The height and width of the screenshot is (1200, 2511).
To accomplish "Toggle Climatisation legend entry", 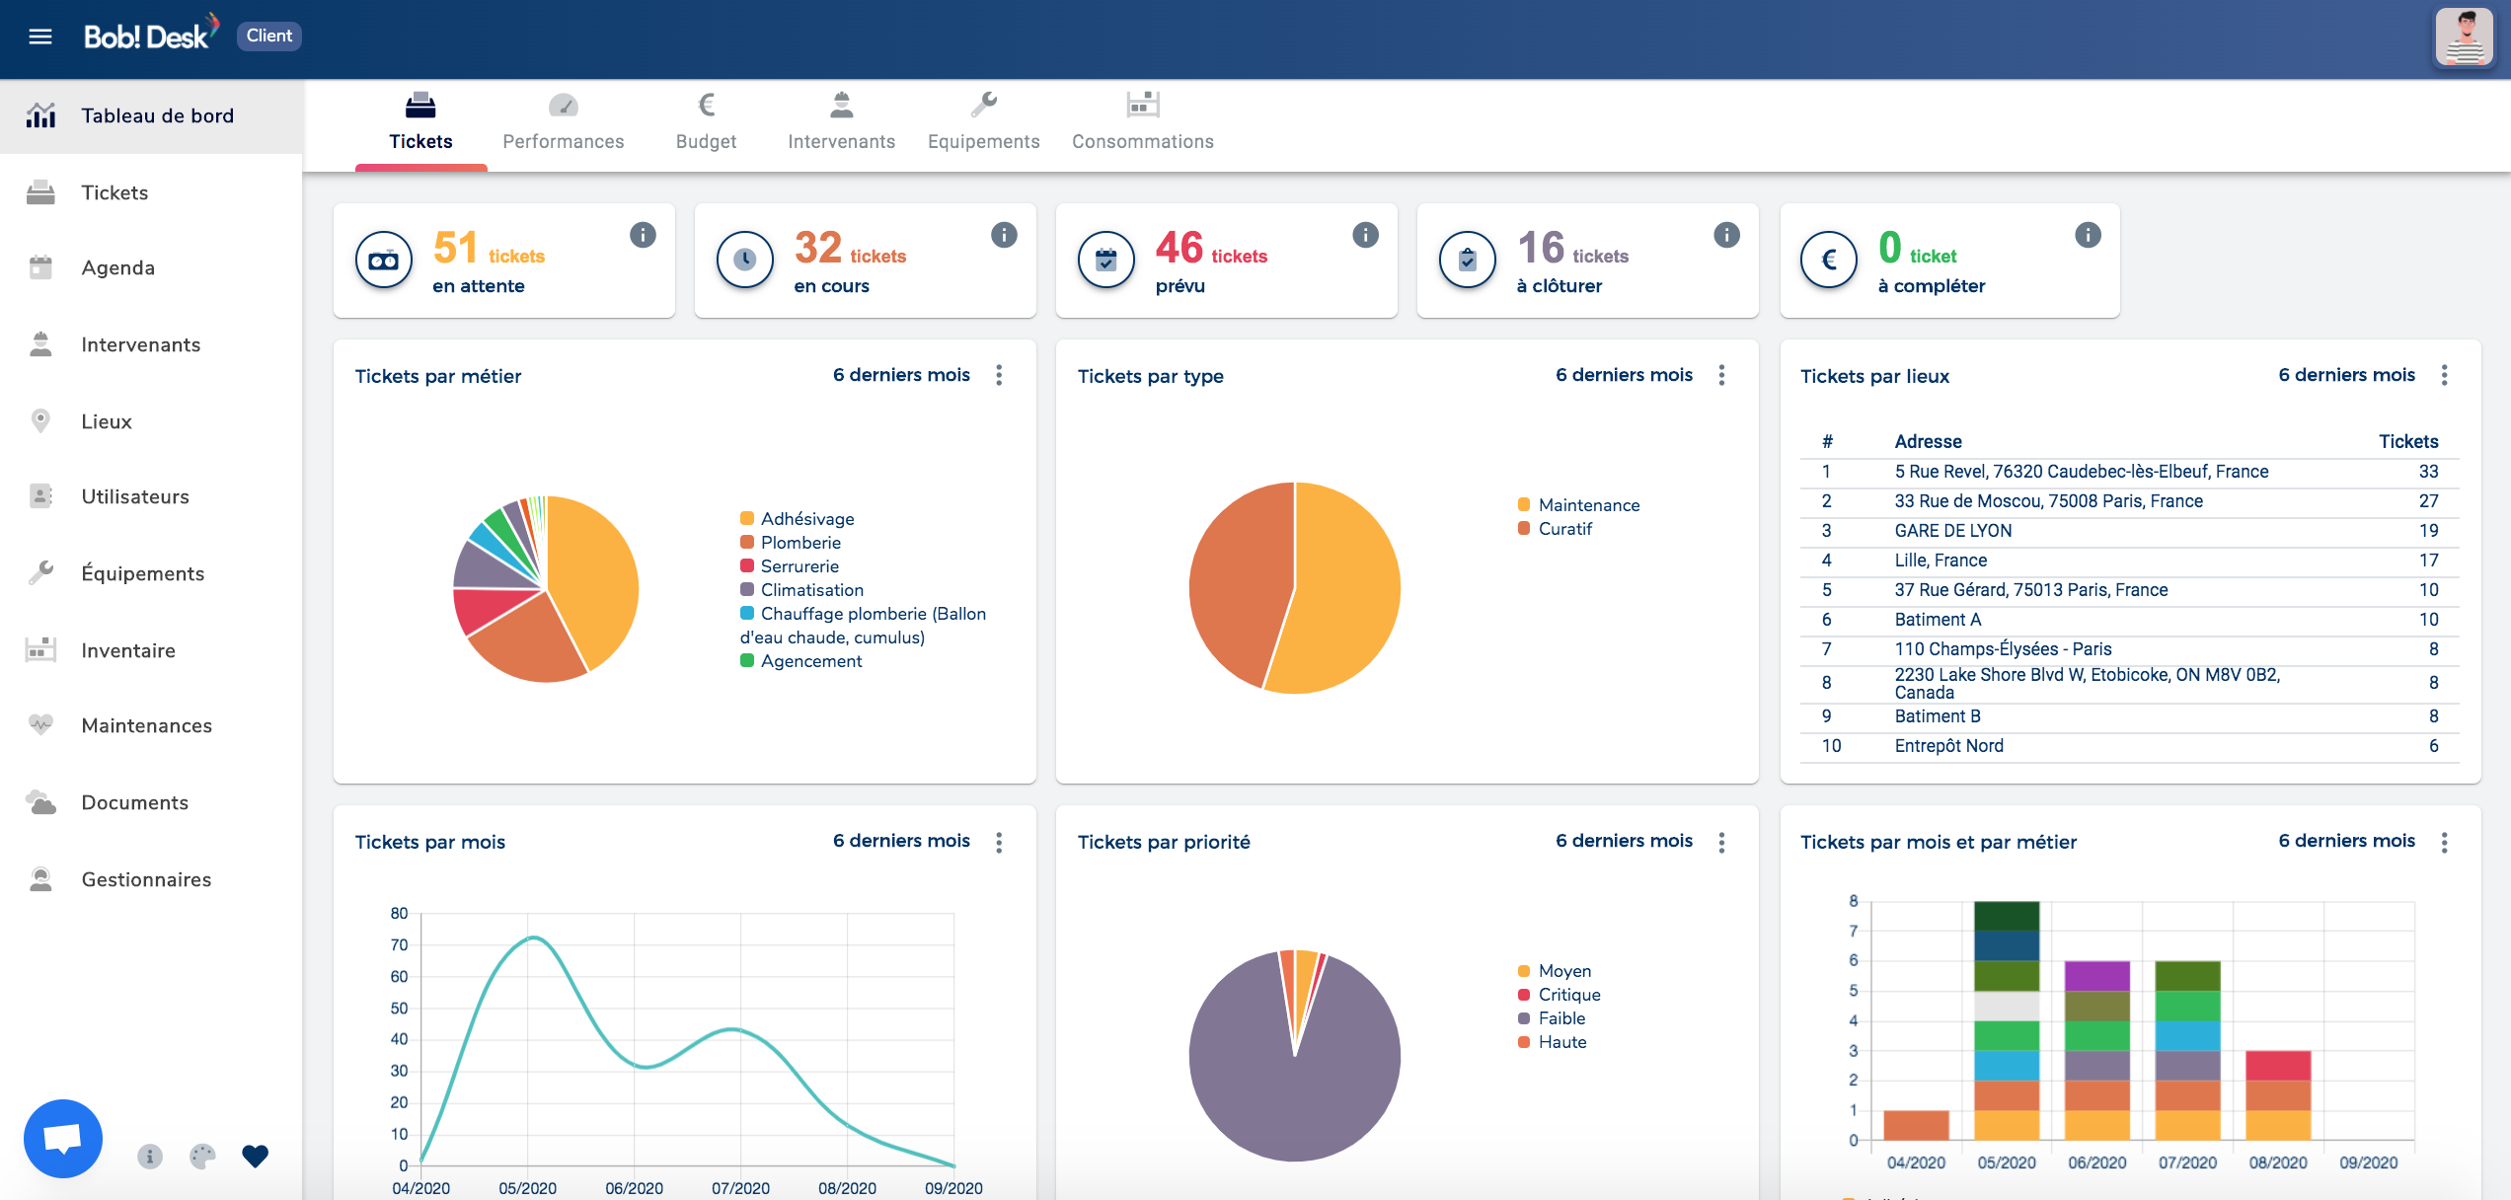I will [x=801, y=590].
